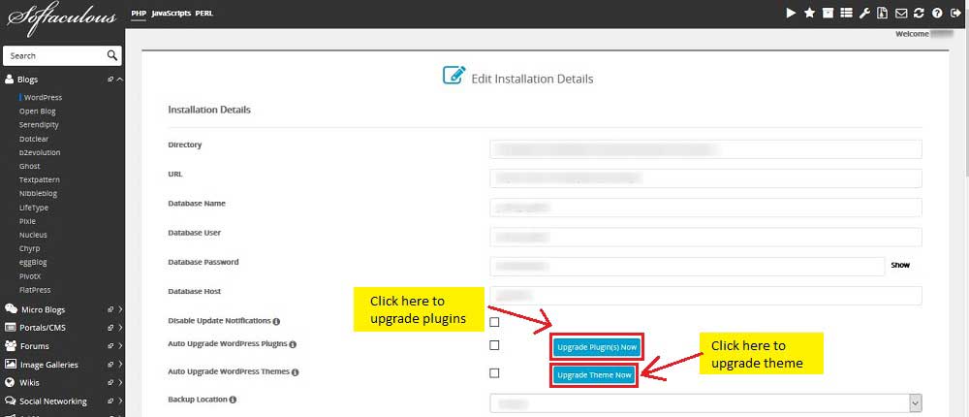Click the play demo icon in top toolbar
This screenshot has width=969, height=417.
[791, 13]
